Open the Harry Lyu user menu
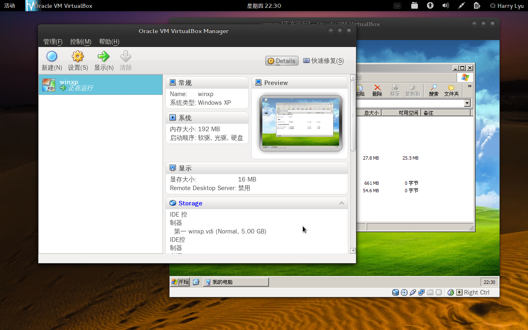Screen dimensions: 528x330 click(x=507, y=6)
